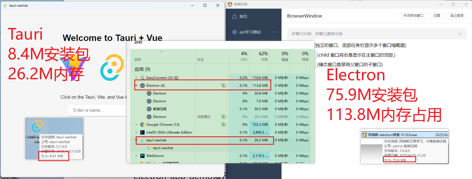Click the tauri-wechat exe desktop file icon

(x=37, y=126)
